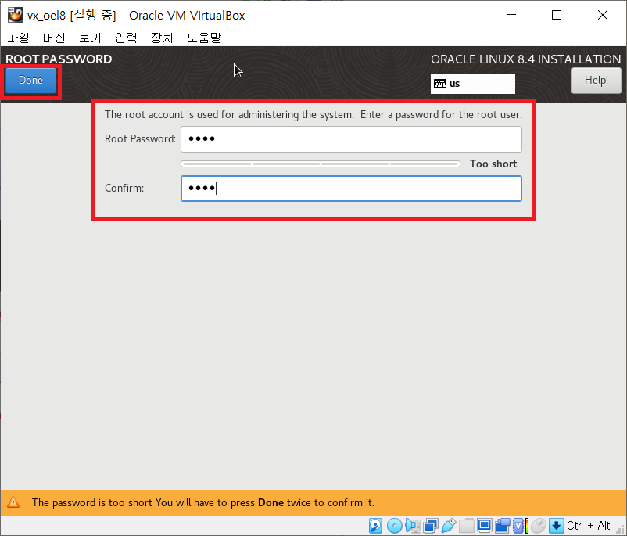Click the keyboard capture arrow icon
The image size is (627, 536).
(556, 526)
